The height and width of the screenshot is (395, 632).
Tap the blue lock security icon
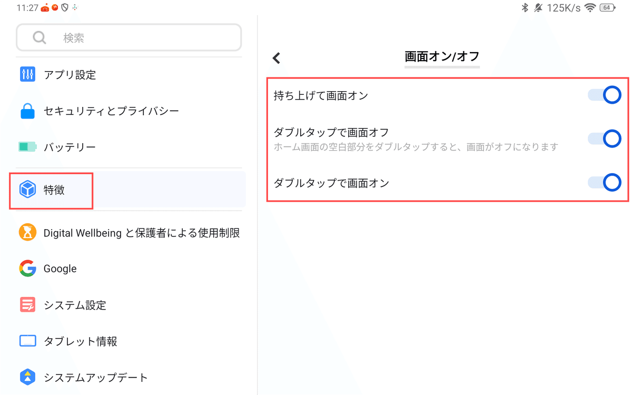tap(27, 111)
